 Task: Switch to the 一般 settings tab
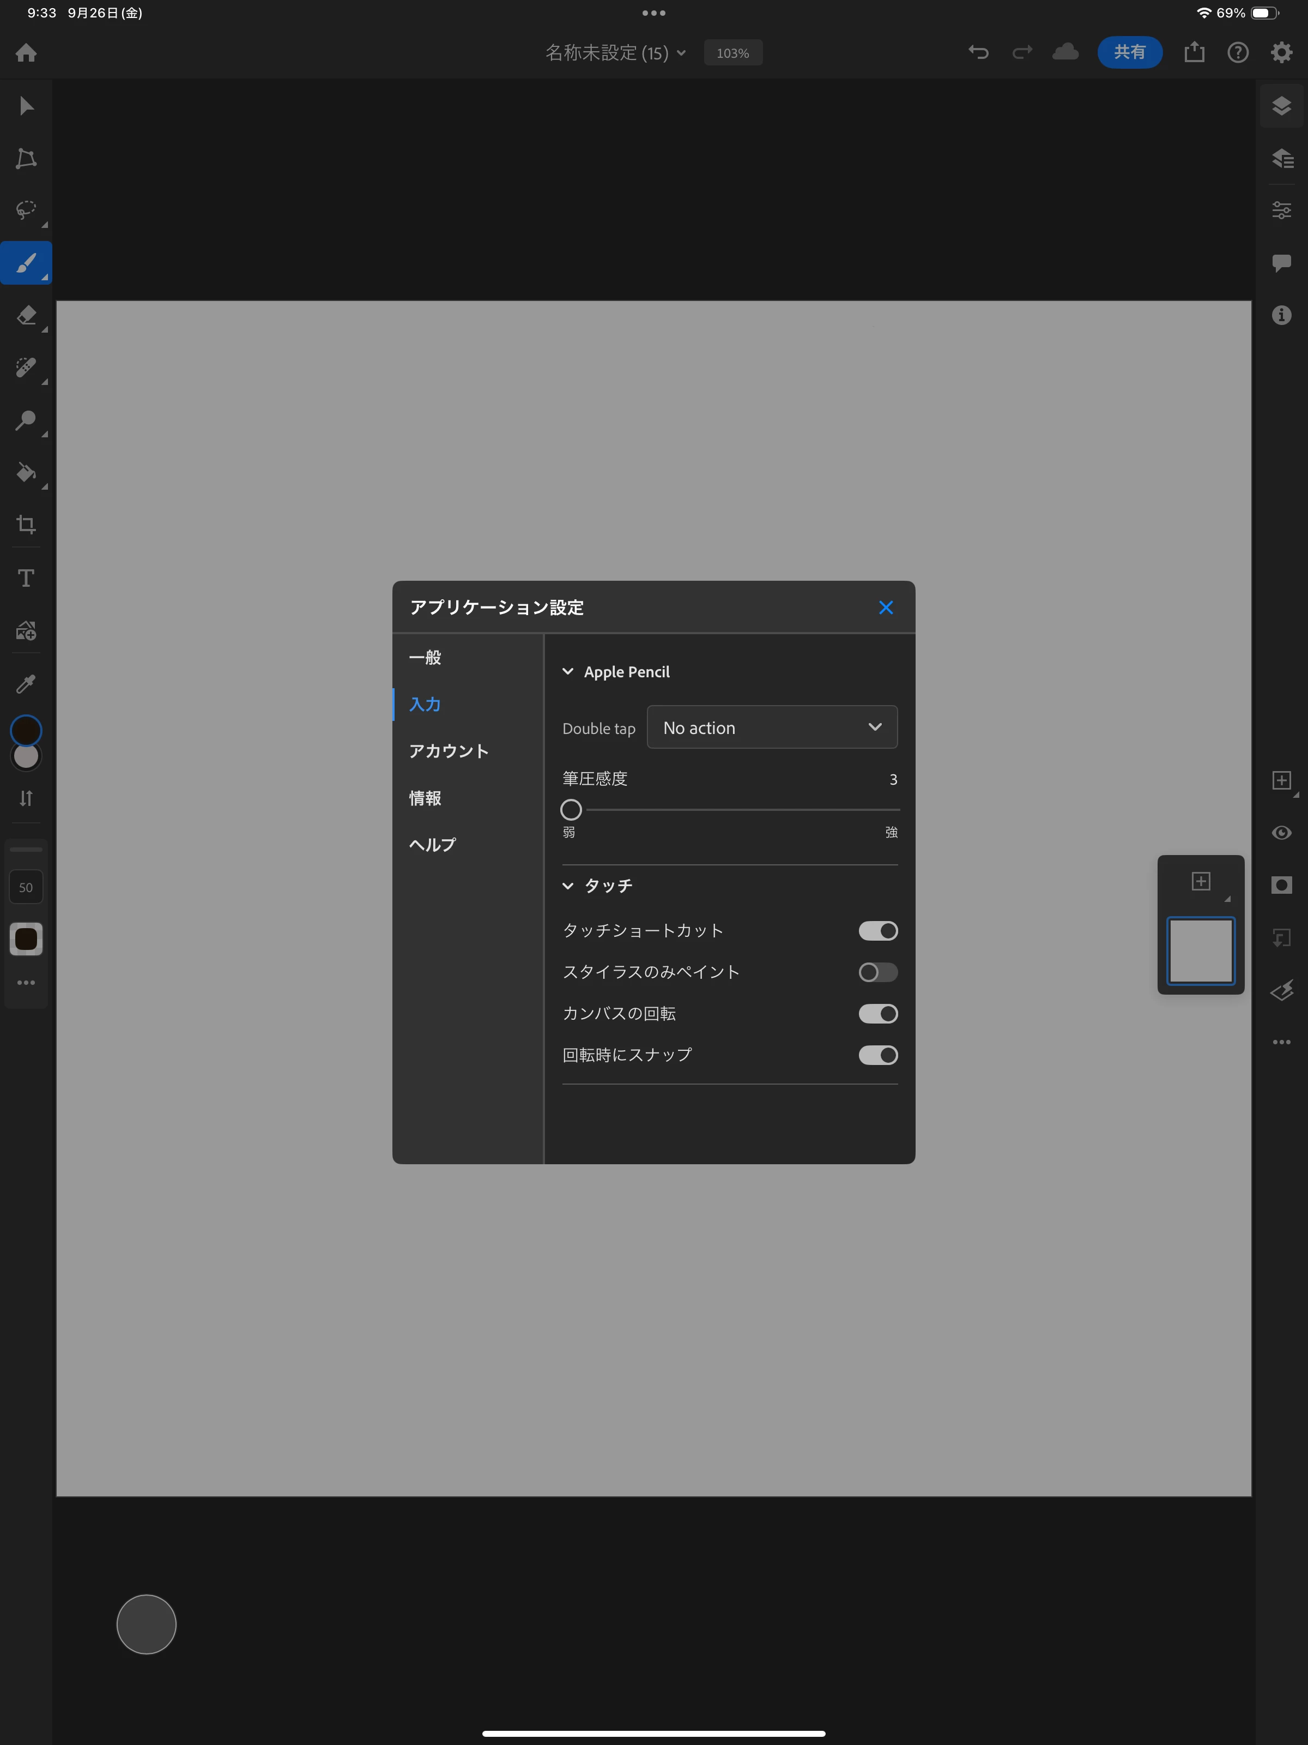click(426, 657)
